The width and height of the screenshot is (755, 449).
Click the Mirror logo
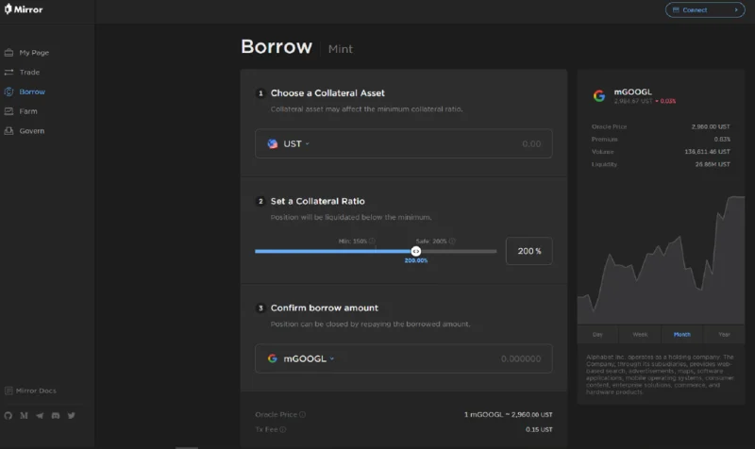[24, 9]
